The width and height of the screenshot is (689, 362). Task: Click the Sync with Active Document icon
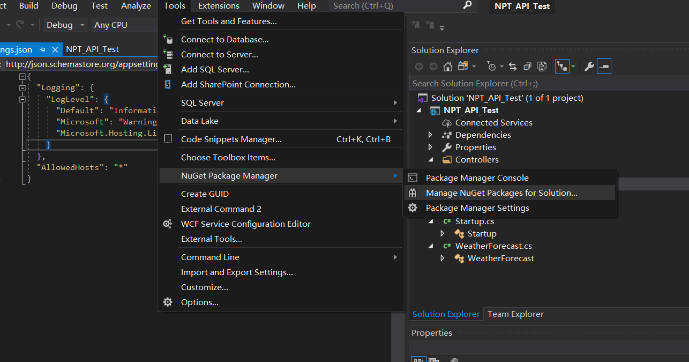513,67
